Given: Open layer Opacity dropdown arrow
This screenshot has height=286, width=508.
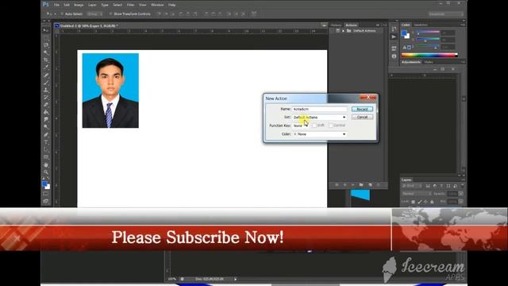Looking at the screenshot, I should coord(460,194).
